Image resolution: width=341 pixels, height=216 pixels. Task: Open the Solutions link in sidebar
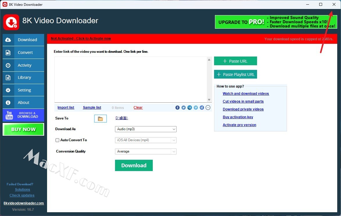click(x=22, y=190)
